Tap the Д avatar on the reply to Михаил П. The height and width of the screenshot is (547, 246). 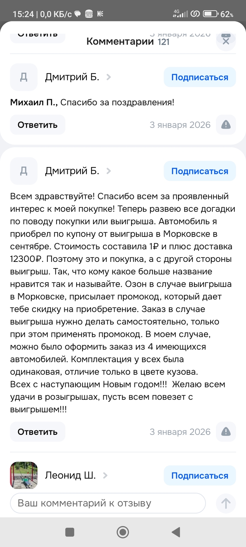[x=24, y=77]
